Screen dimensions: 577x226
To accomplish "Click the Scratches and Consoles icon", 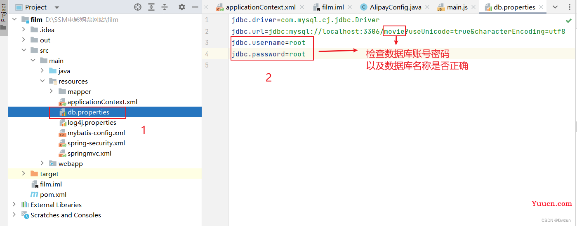I will (x=25, y=215).
